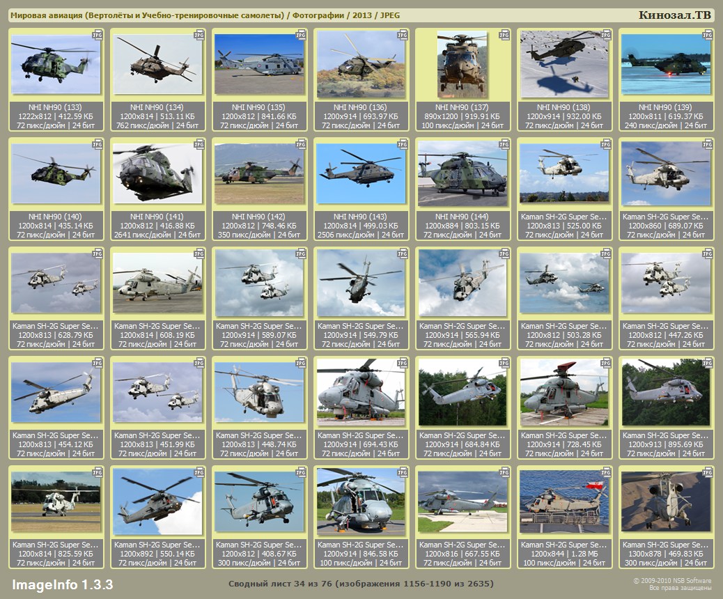
Task: Click the JPG badge on NHI NH90 (136)
Action: (403, 35)
